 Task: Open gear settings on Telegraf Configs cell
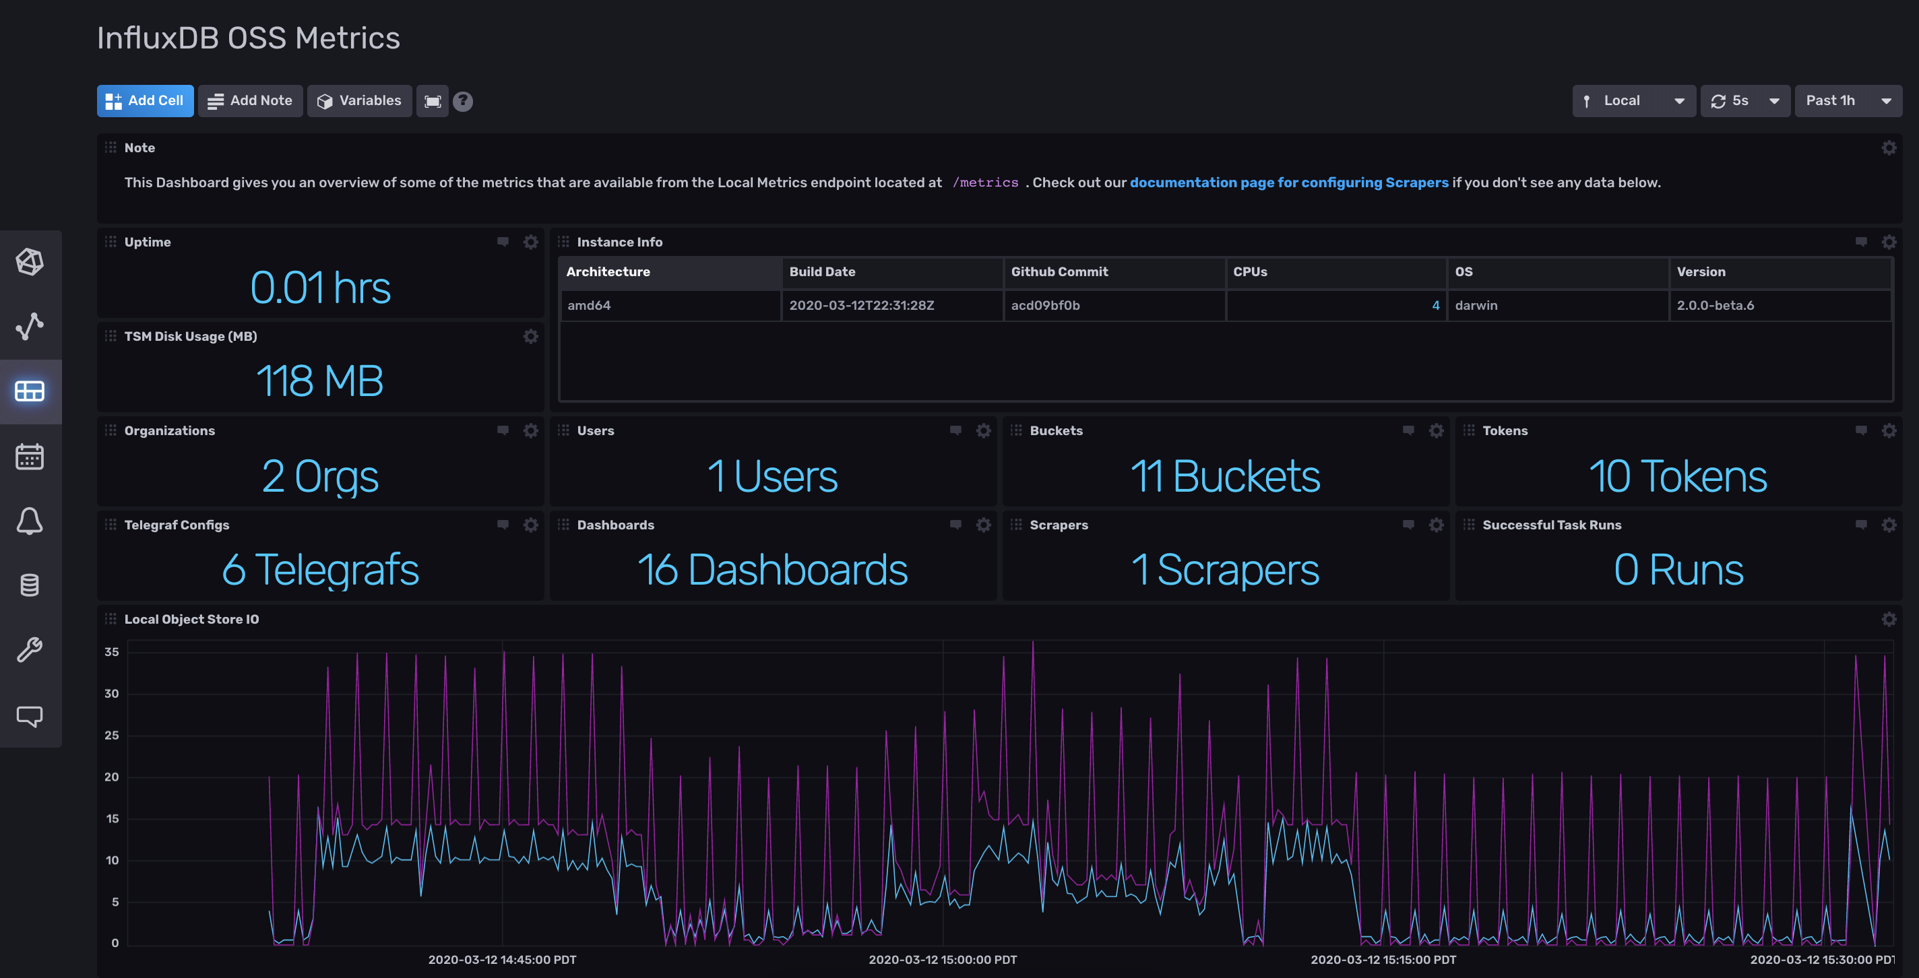point(530,525)
